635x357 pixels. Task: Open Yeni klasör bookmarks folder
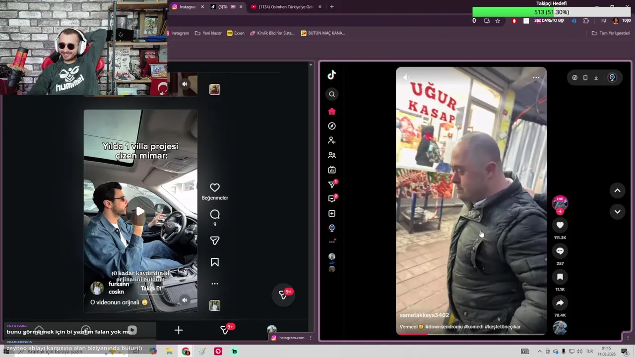point(208,33)
